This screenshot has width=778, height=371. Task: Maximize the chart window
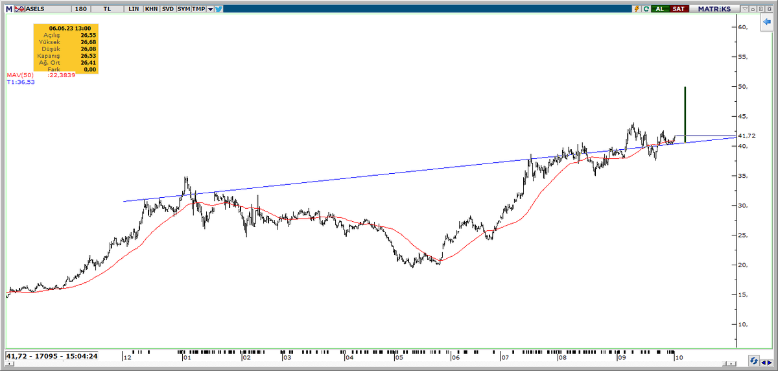click(760, 9)
